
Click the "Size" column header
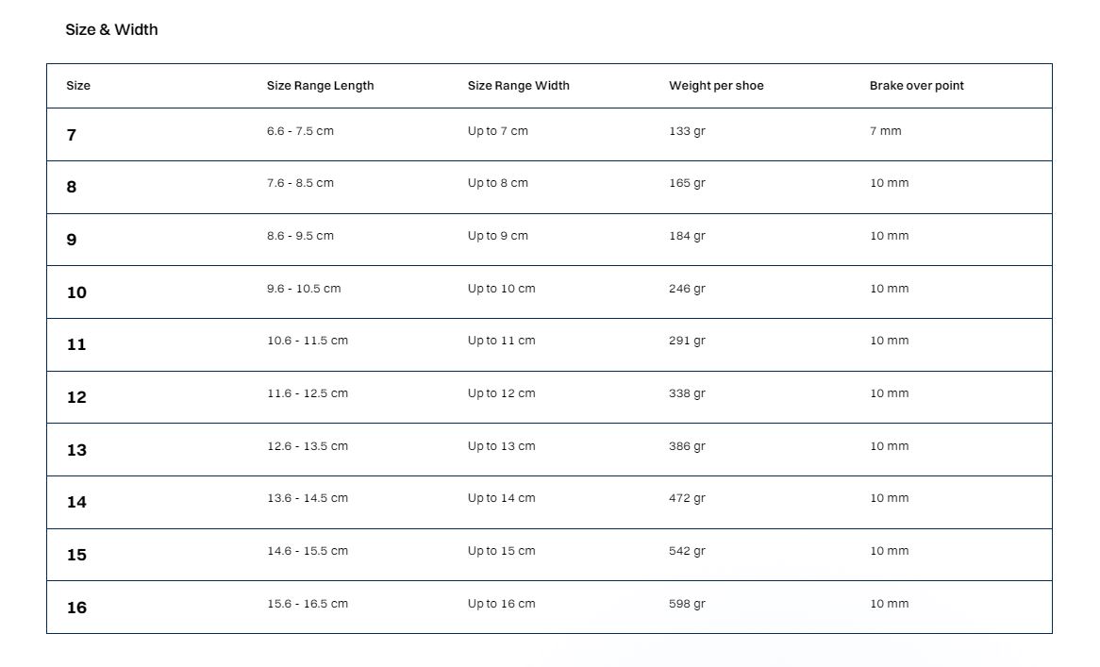[78, 86]
